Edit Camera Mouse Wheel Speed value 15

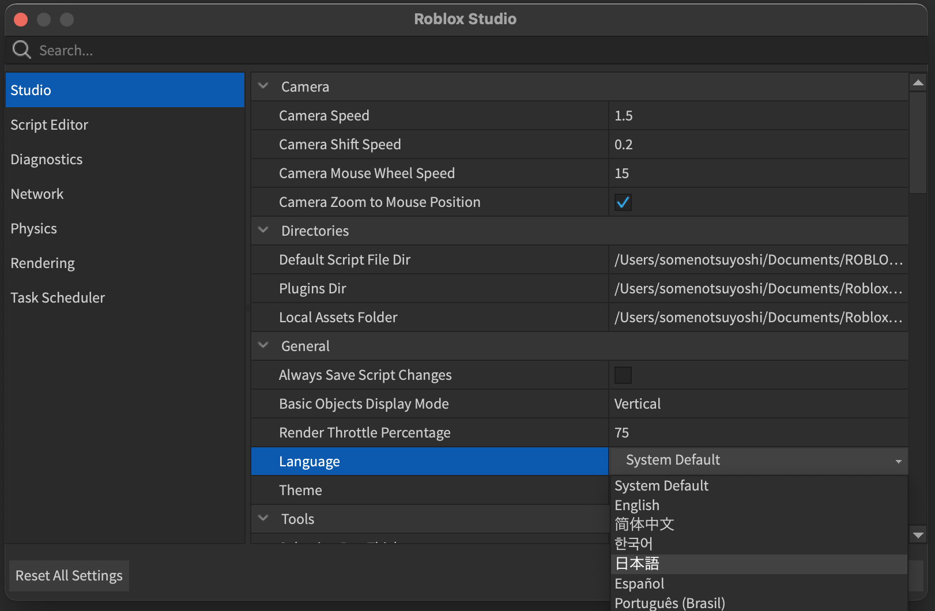pyautogui.click(x=758, y=173)
